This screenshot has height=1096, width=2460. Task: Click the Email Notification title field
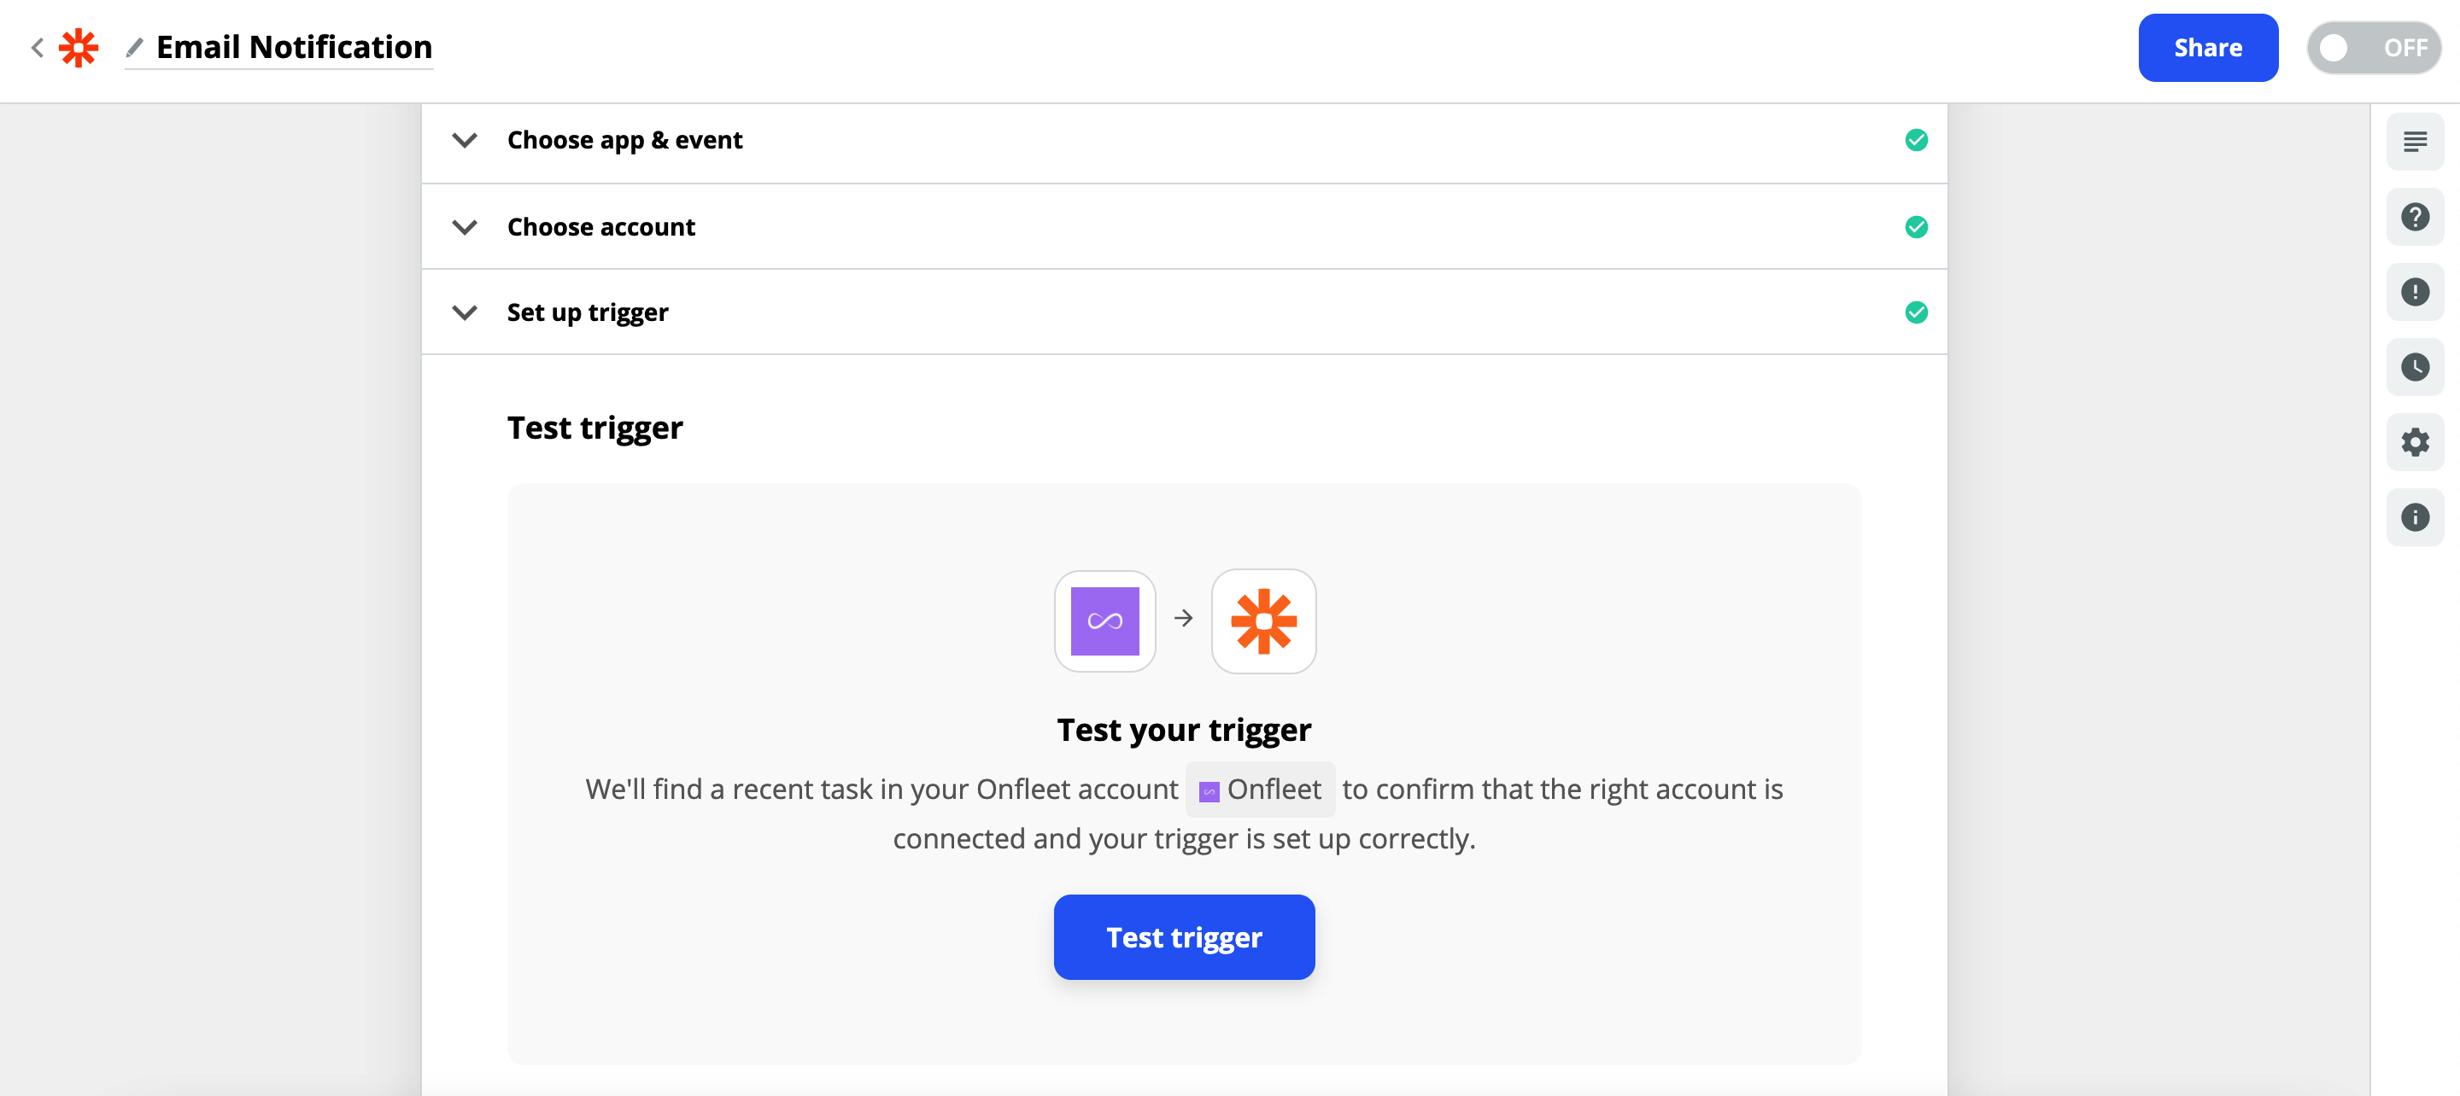tap(294, 47)
